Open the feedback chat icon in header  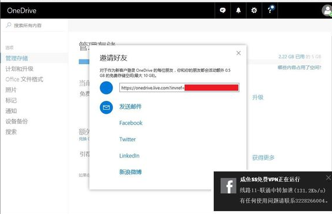tap(222, 10)
